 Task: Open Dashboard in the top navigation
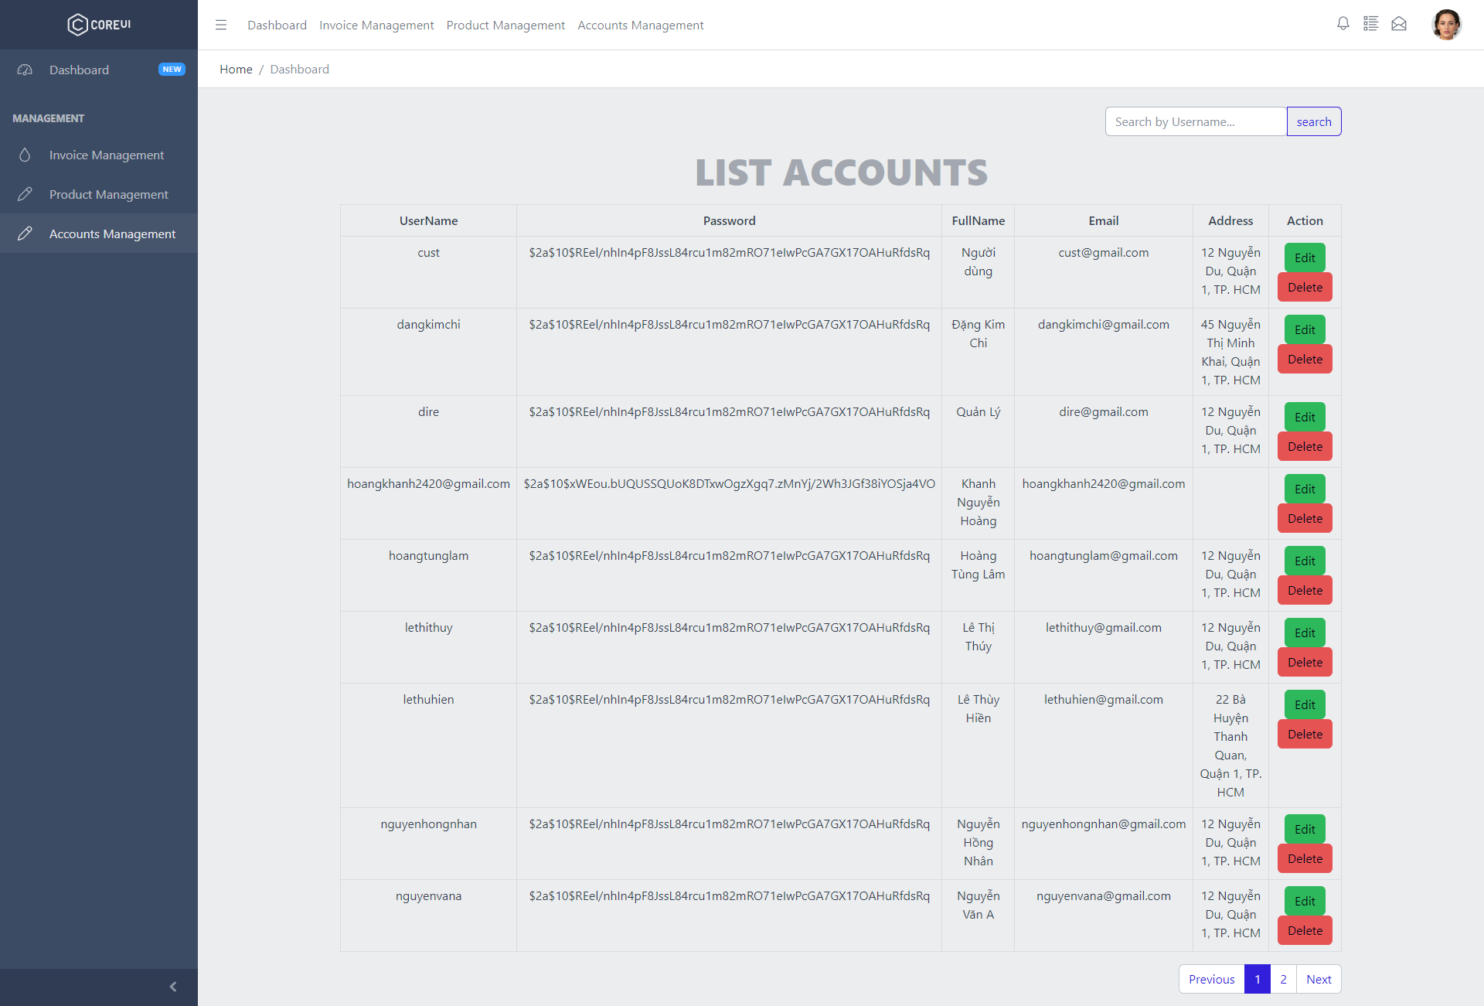tap(277, 26)
